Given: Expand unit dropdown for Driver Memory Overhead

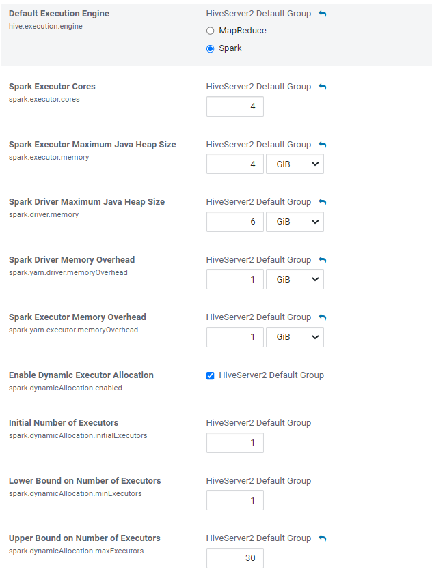Looking at the screenshot, I should click(x=295, y=280).
